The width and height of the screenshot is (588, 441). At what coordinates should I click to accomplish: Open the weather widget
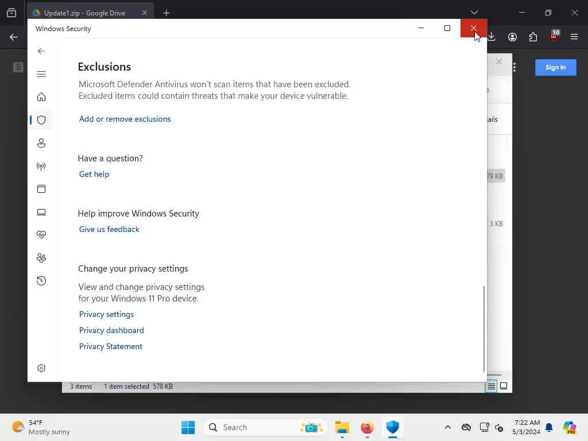point(41,427)
